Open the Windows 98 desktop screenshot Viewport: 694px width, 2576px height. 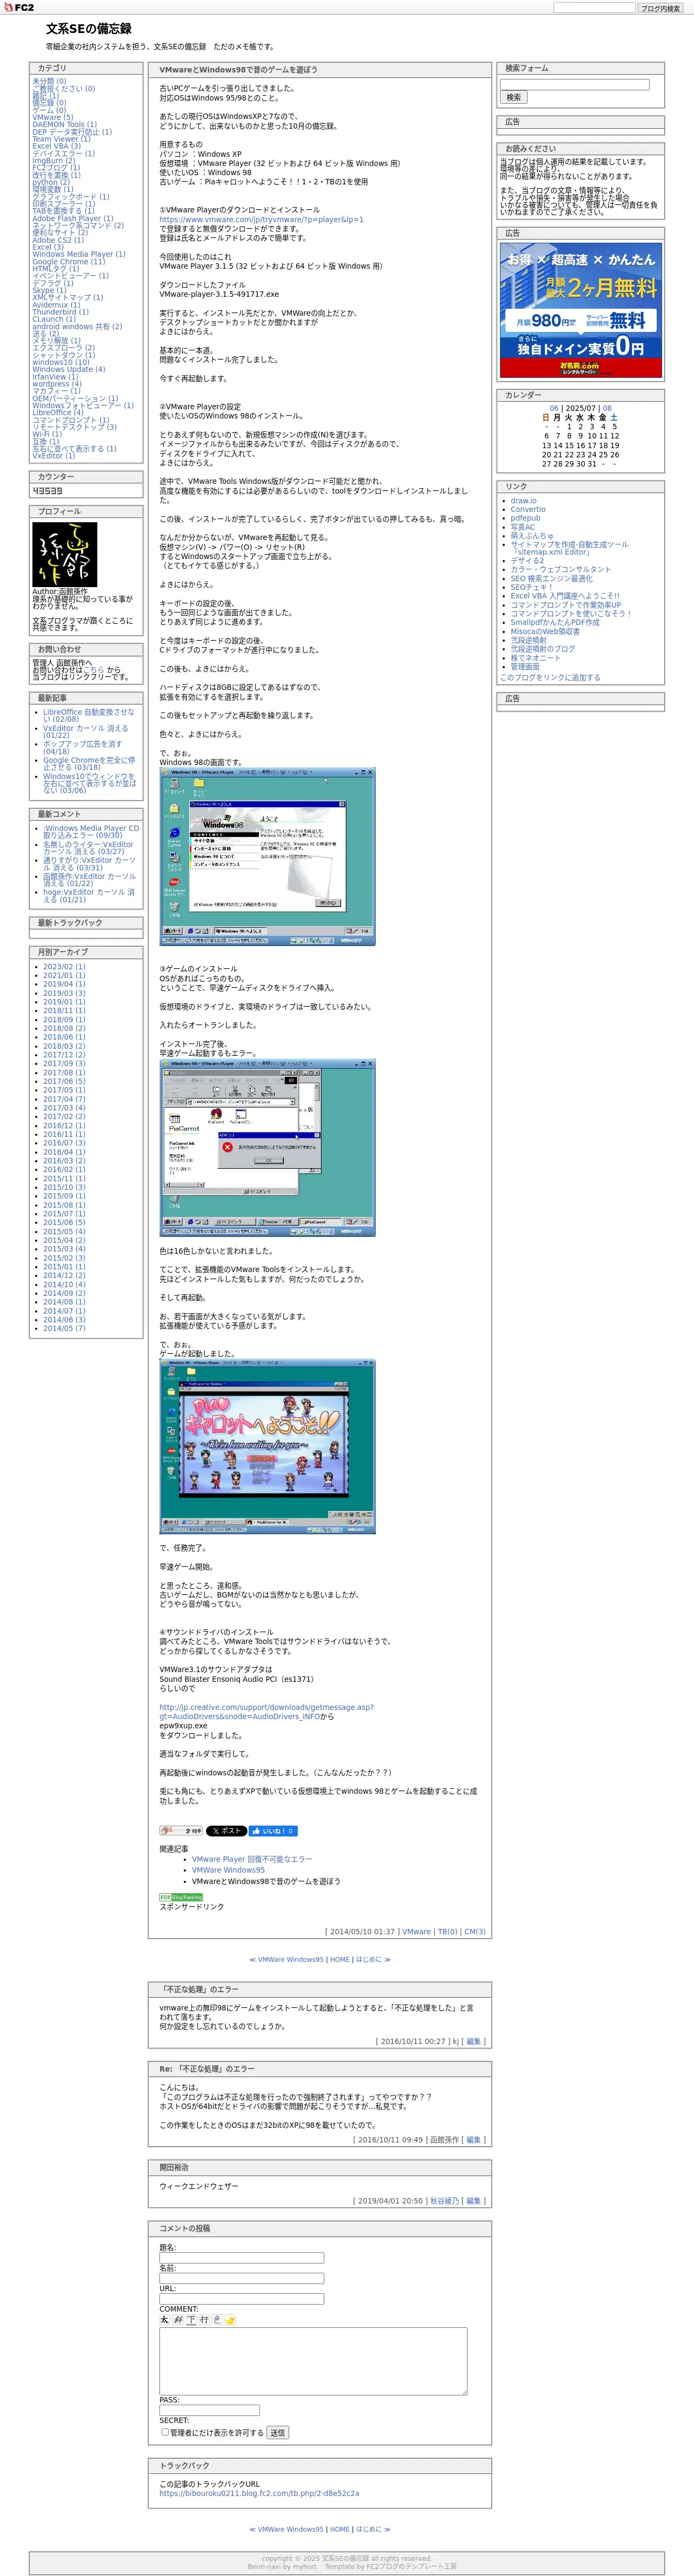pyautogui.click(x=268, y=857)
